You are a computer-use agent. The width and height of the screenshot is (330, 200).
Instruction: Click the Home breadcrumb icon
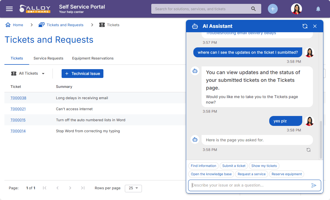(8, 25)
